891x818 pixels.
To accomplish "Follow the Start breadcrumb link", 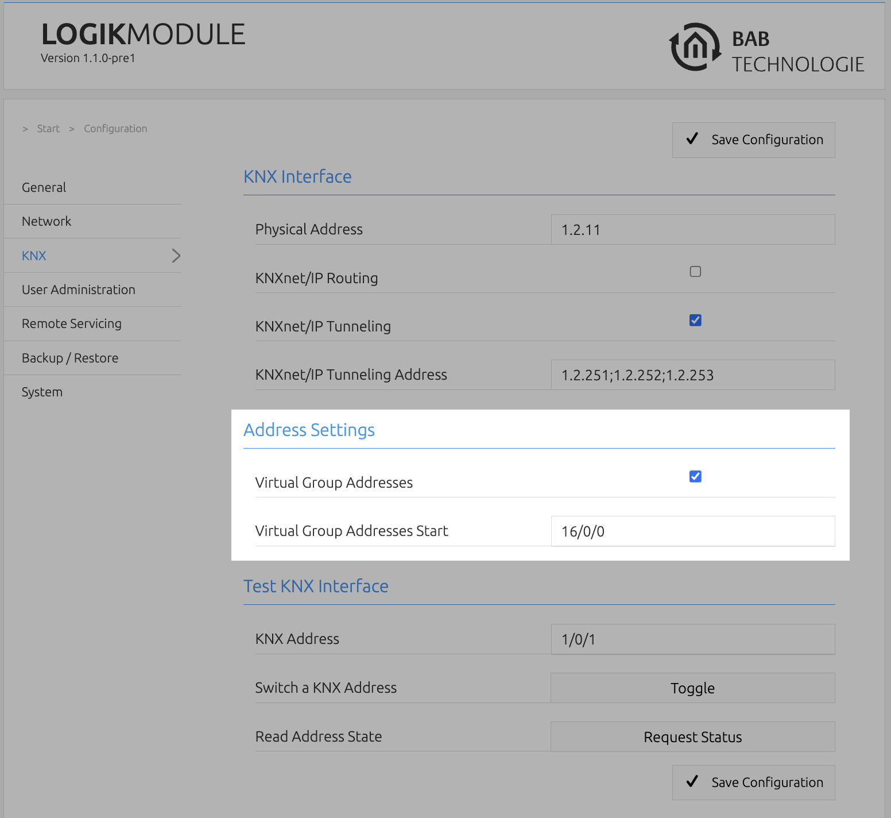I will (x=48, y=129).
